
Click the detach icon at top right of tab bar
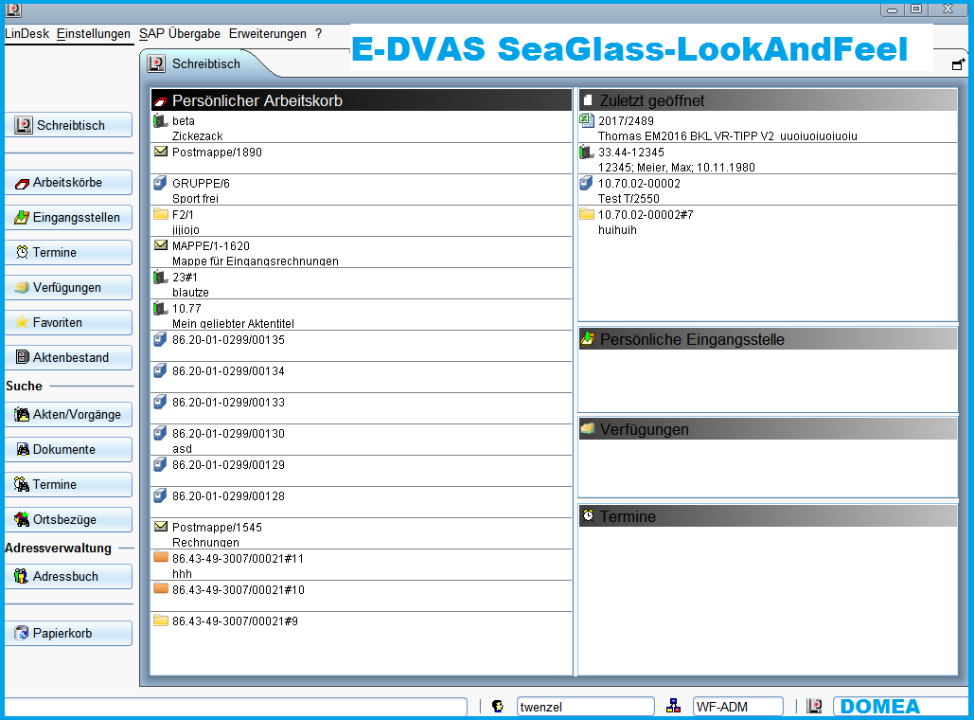click(959, 64)
